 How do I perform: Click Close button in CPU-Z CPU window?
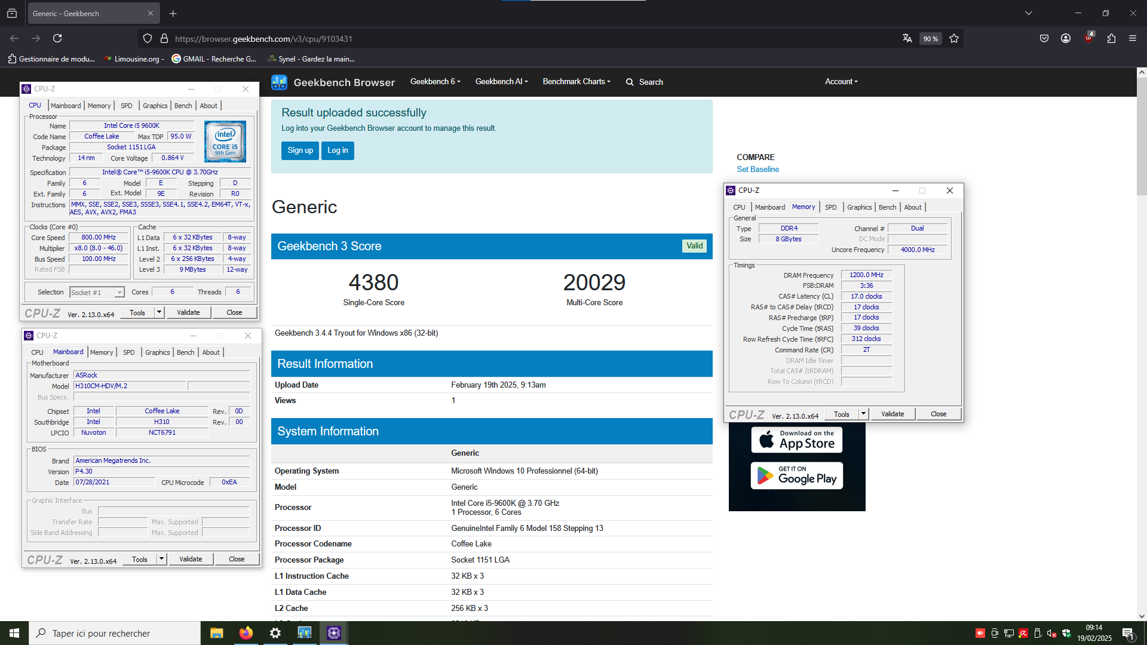tap(234, 312)
